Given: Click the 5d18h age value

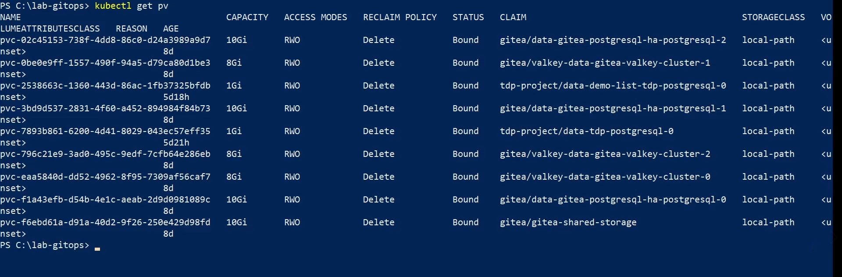Looking at the screenshot, I should pyautogui.click(x=176, y=97).
